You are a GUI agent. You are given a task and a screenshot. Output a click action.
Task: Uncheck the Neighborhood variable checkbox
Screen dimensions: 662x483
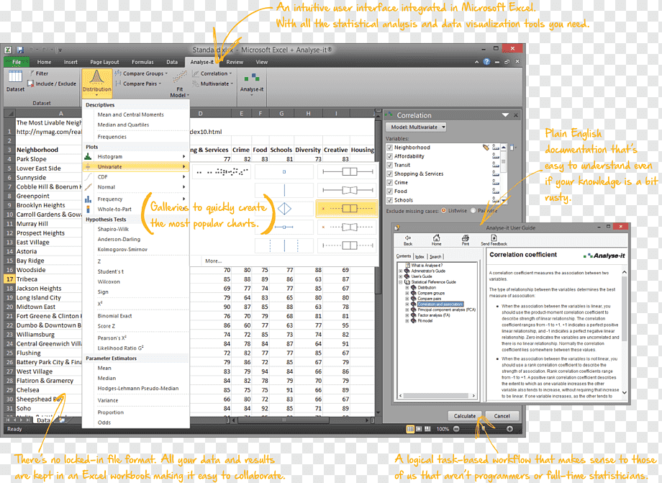390,148
